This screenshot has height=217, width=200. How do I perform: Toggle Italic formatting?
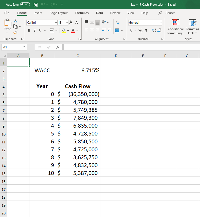[34, 31]
